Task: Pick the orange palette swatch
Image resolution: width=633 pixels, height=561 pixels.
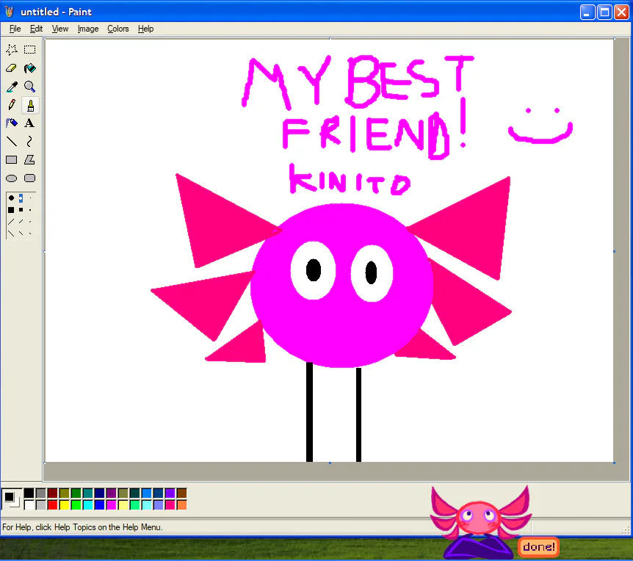Action: point(182,505)
